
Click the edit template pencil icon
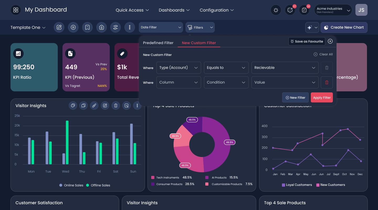59,27
